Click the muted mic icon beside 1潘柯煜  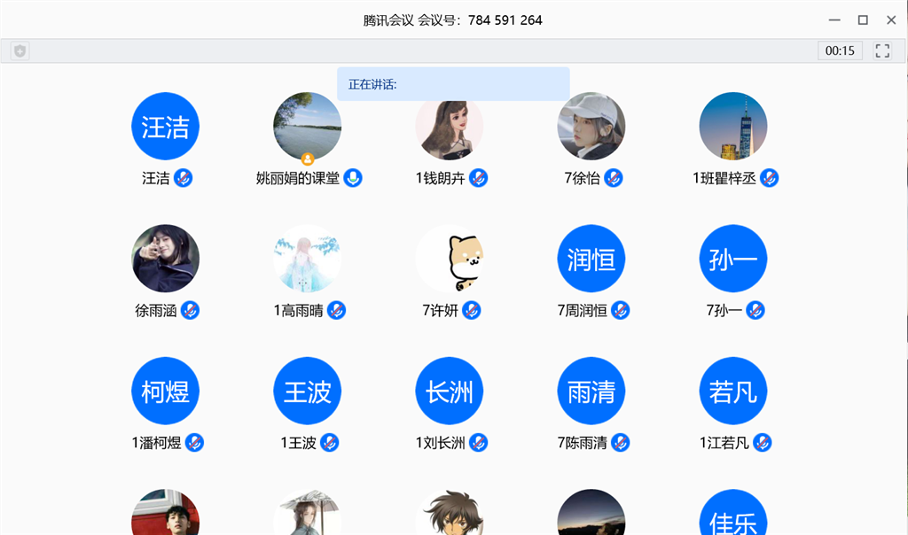[194, 443]
